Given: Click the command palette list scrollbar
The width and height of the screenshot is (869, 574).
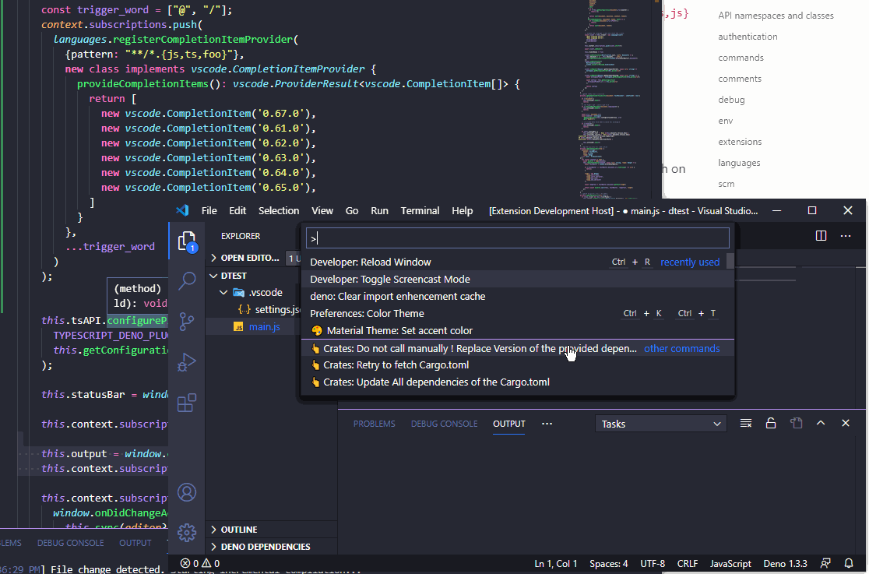Looking at the screenshot, I should pos(730,261).
